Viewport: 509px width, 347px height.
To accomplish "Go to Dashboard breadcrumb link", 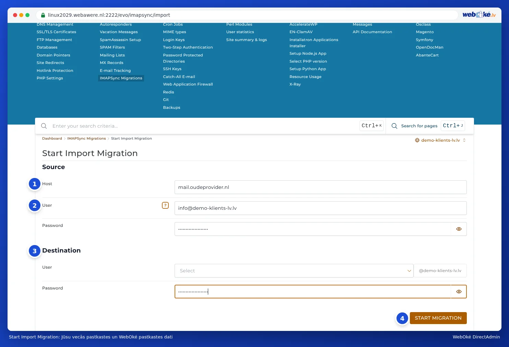I will [x=52, y=139].
